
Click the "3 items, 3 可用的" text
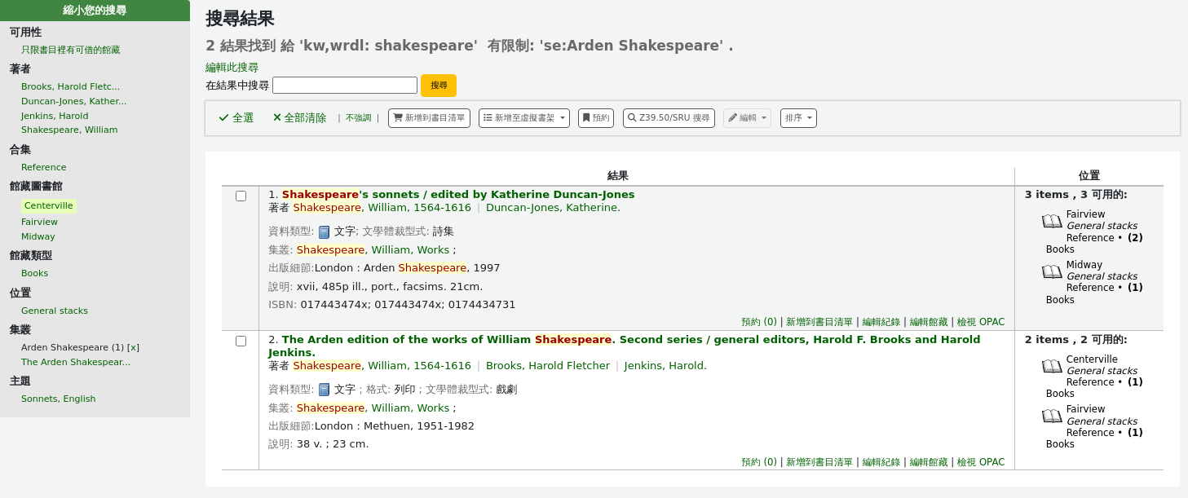pyautogui.click(x=1076, y=195)
